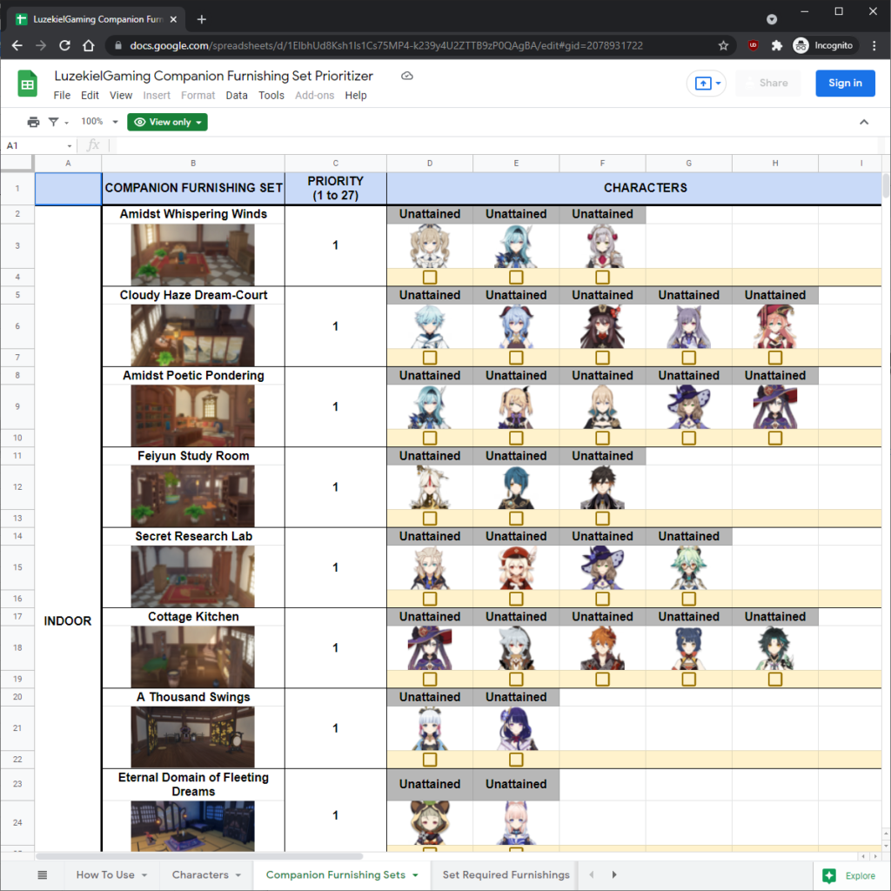Collapse the toolbar with the chevron icon
The width and height of the screenshot is (891, 891).
point(864,122)
